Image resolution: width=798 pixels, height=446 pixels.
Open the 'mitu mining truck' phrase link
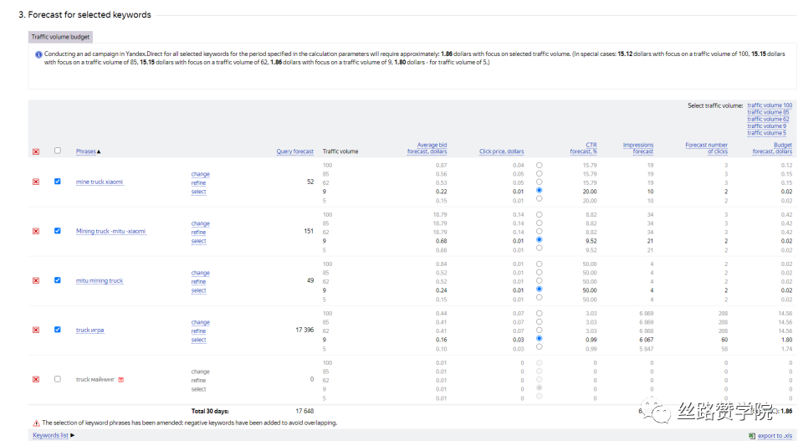[100, 280]
